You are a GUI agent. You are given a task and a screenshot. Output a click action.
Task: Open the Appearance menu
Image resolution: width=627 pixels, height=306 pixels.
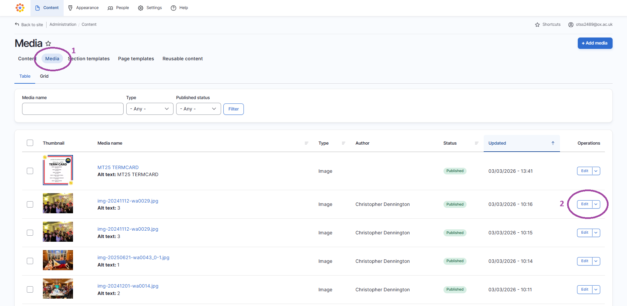click(83, 8)
